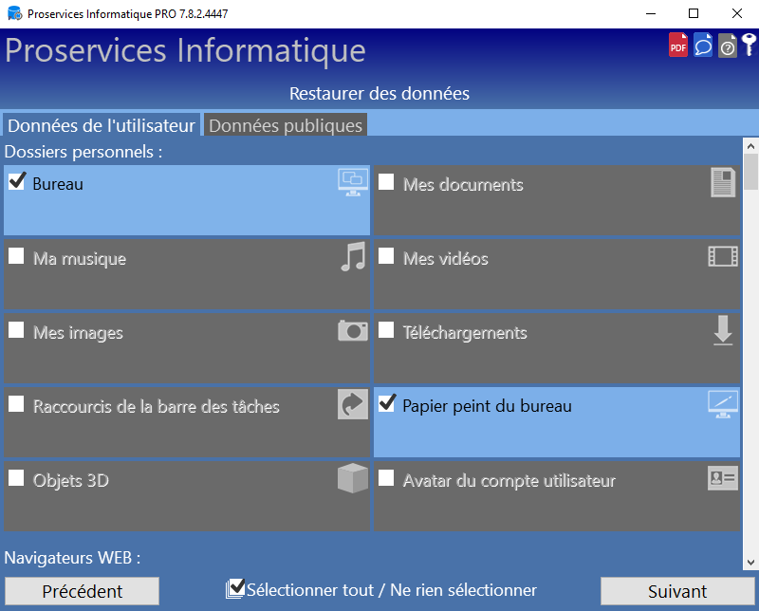This screenshot has height=611, width=759.
Task: Click the app icon in the title bar
Action: click(x=14, y=13)
